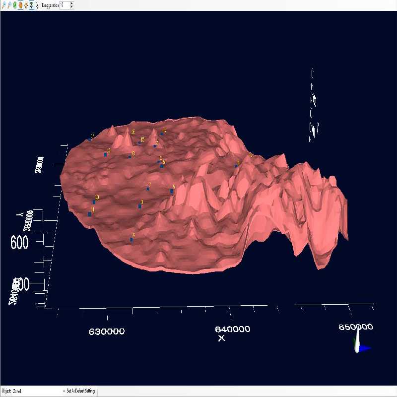
Task: Select the blue well marker labeled 9
Action: point(132,240)
